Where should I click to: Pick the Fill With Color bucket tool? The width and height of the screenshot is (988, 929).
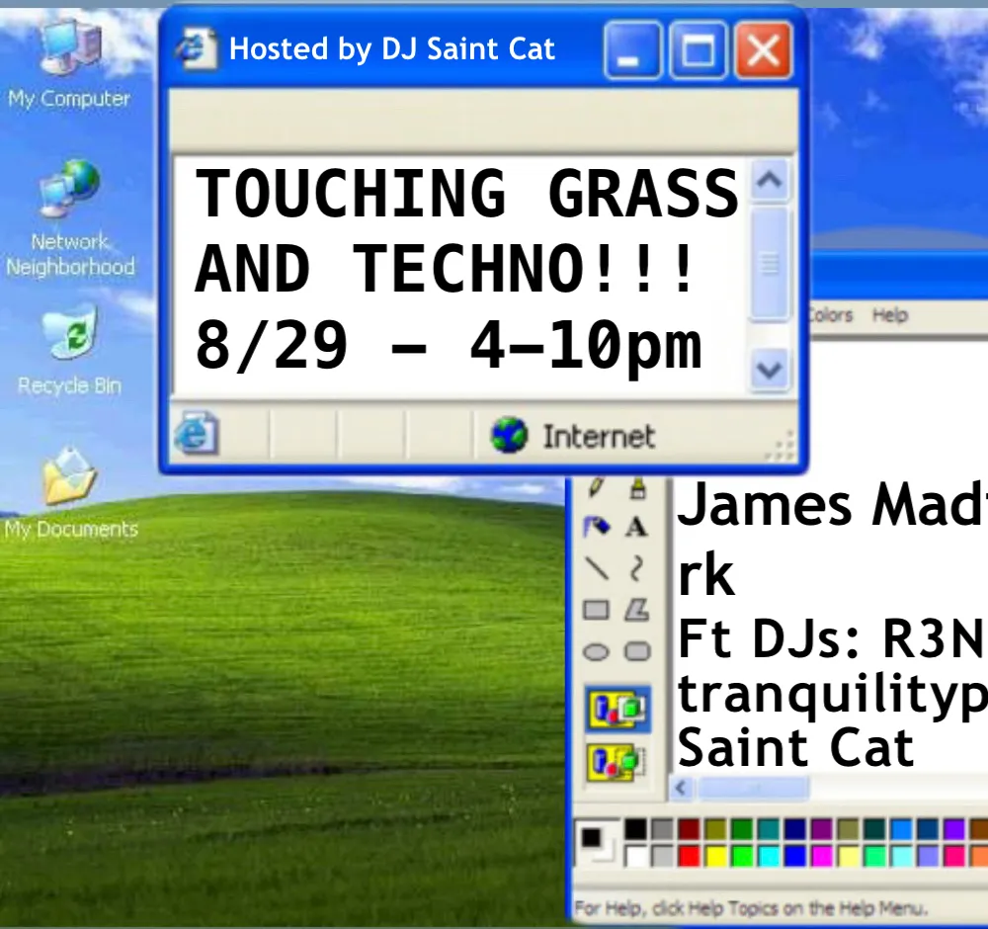point(596,527)
